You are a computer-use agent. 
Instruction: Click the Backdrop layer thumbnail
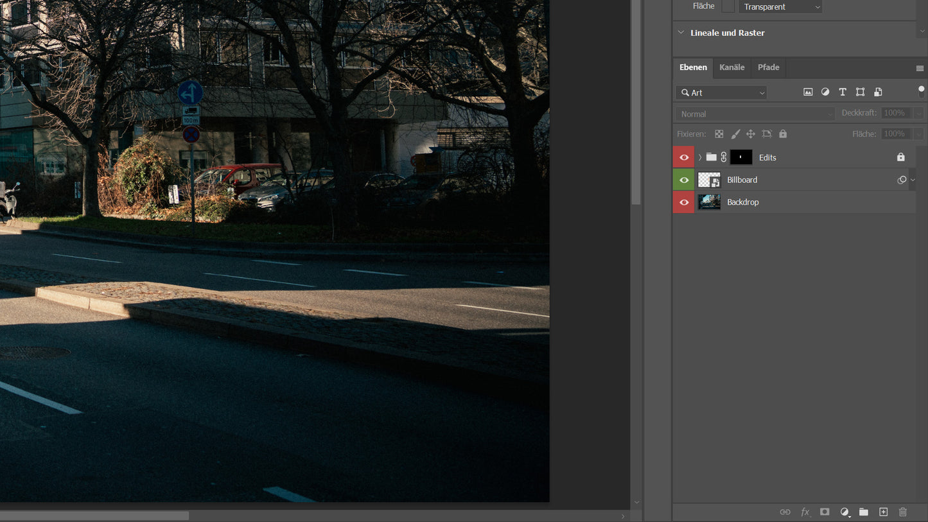[709, 202]
